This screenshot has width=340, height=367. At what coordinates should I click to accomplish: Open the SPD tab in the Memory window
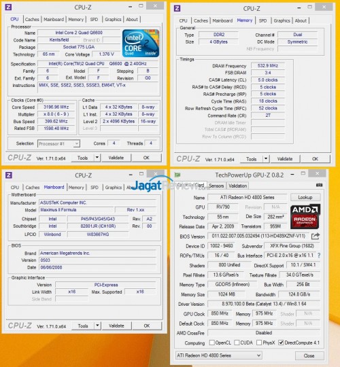pos(262,20)
